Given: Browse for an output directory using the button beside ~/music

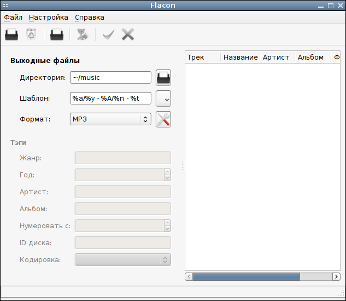Looking at the screenshot, I should point(163,78).
